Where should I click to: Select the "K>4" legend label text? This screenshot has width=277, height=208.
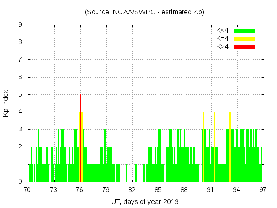click(x=222, y=47)
